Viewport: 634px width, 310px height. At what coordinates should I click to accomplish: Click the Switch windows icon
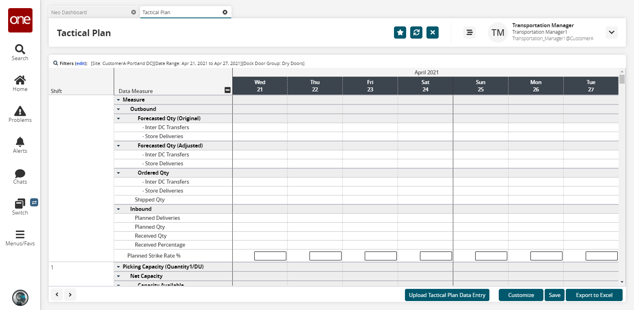click(20, 204)
